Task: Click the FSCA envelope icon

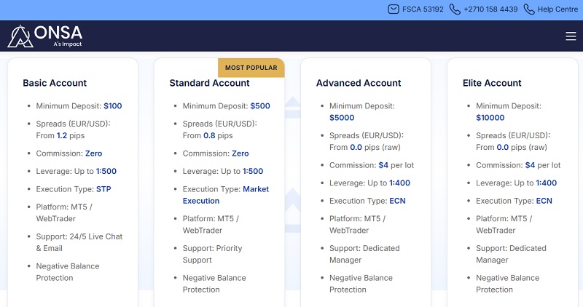Action: click(x=394, y=9)
